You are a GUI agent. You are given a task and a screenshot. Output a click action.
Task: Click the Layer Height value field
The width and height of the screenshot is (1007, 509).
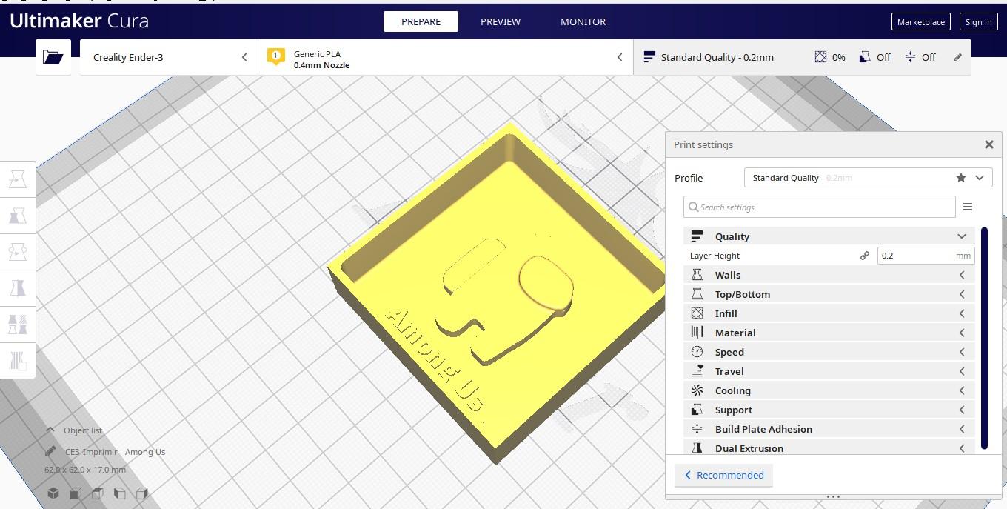[x=926, y=256]
